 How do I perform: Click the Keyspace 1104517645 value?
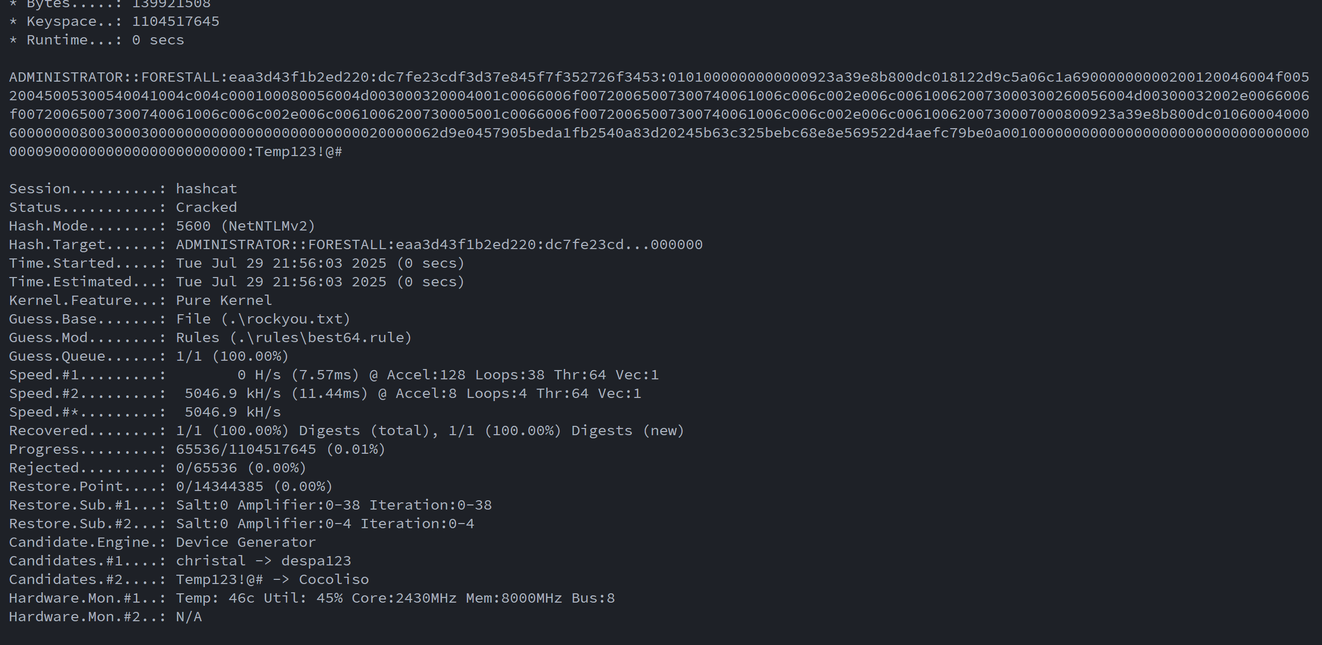click(175, 22)
